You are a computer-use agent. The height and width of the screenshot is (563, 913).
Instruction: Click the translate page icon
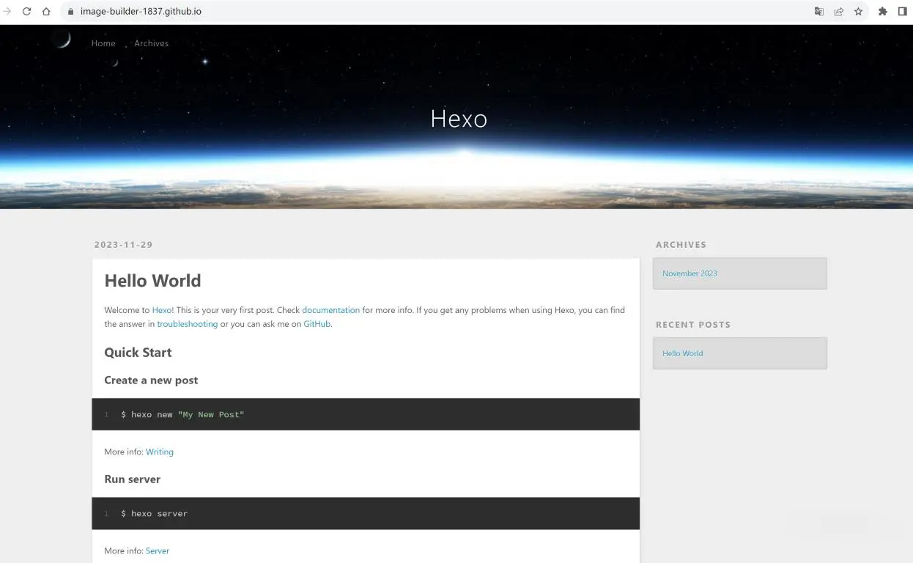[x=818, y=12]
